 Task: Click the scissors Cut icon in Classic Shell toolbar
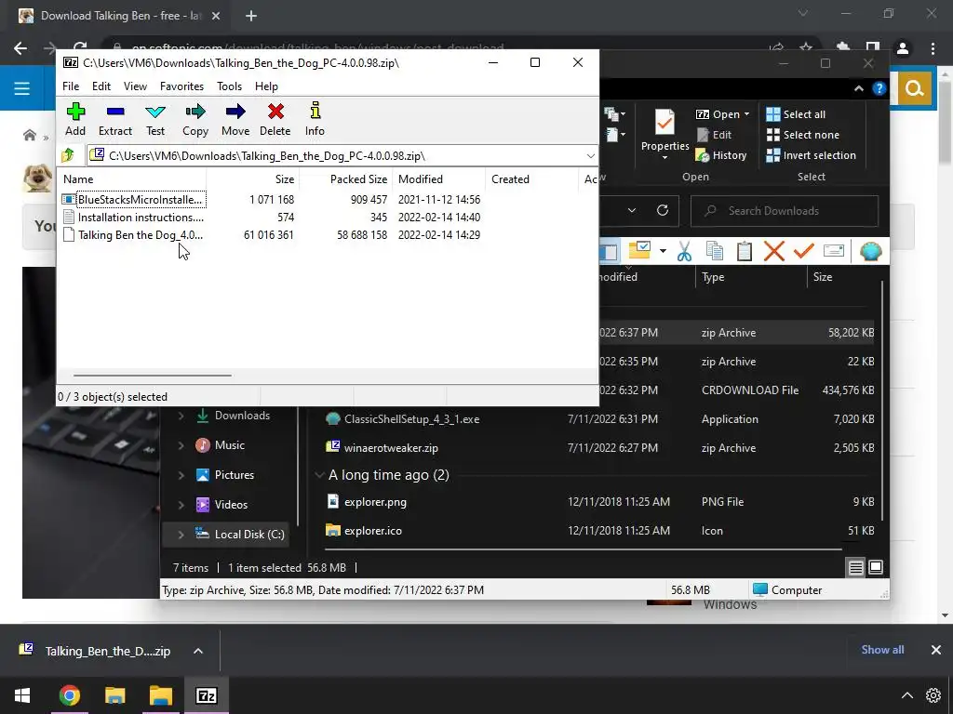(684, 251)
